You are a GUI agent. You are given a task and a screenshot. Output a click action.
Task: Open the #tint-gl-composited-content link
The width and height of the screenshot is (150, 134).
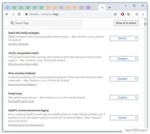click(23, 64)
